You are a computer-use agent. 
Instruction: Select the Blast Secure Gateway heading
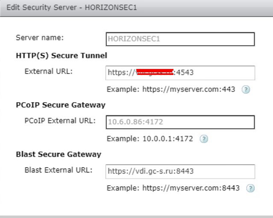[59, 154]
